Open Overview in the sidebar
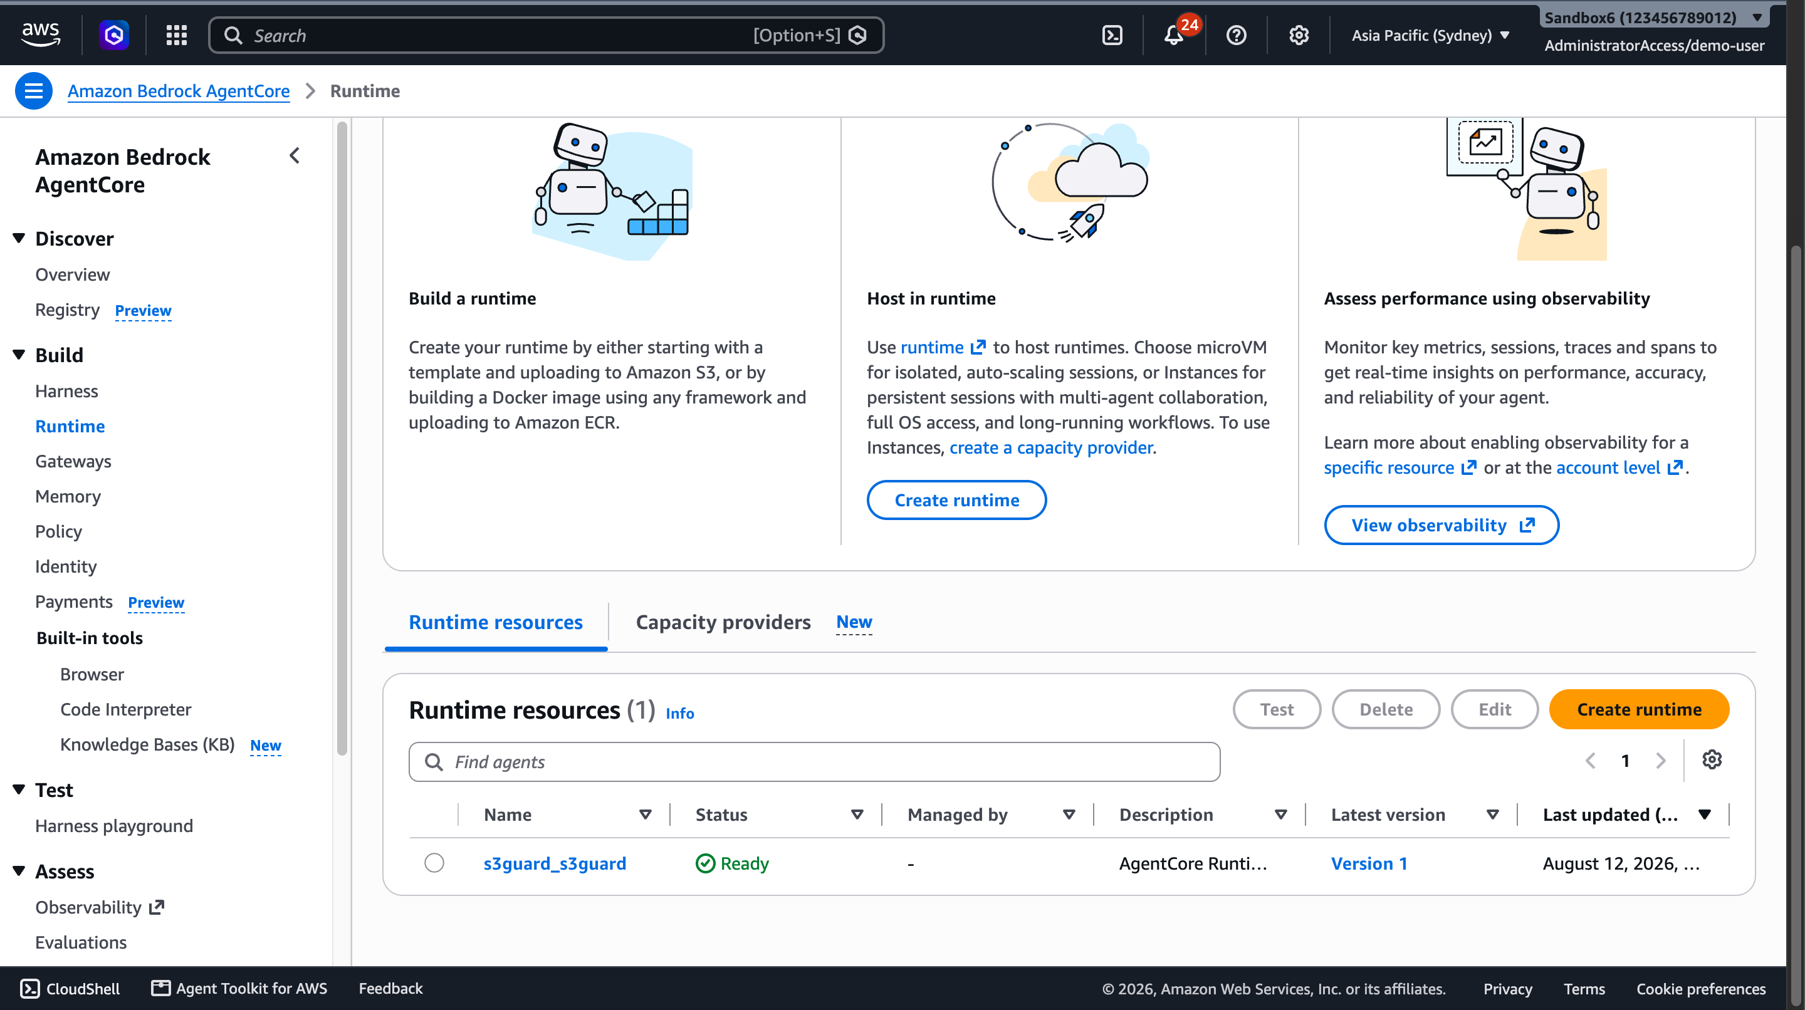 [x=73, y=274]
